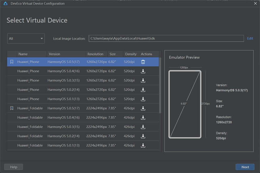Click the device list vertical scrollbar
Viewport: 260px width, 173px height.
click(x=160, y=85)
